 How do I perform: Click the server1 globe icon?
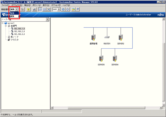pyautogui.click(x=6, y=23)
